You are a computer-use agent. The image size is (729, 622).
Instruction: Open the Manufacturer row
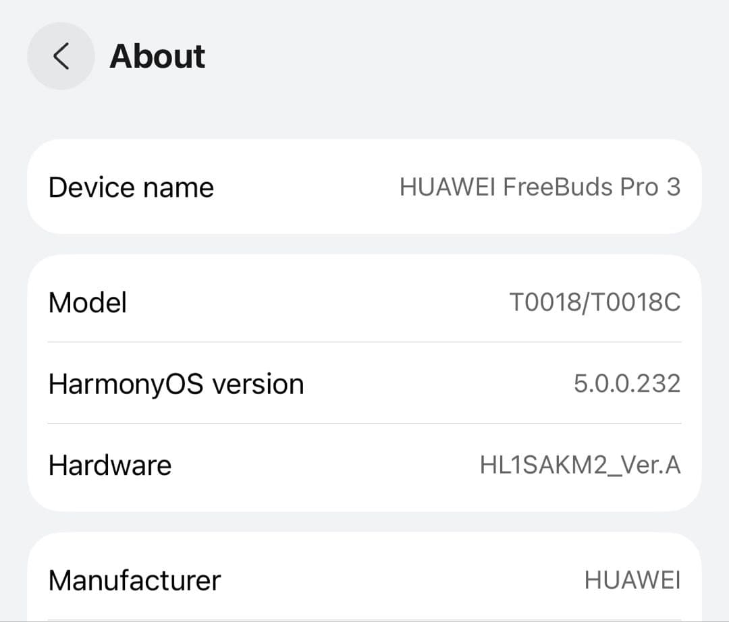[x=364, y=579]
